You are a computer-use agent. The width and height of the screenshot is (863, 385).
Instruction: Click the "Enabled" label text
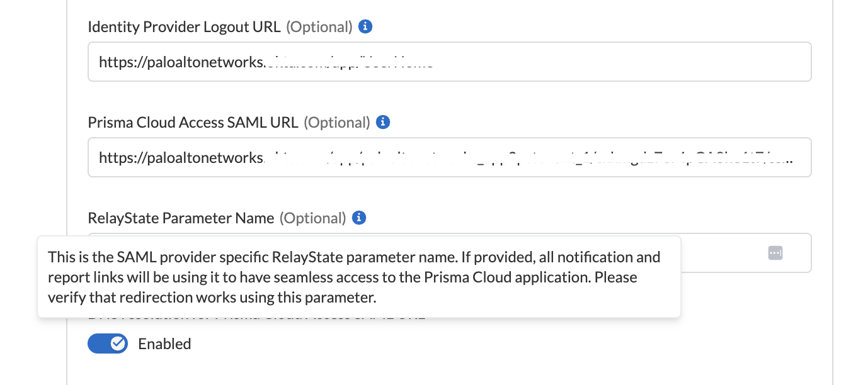(x=164, y=344)
